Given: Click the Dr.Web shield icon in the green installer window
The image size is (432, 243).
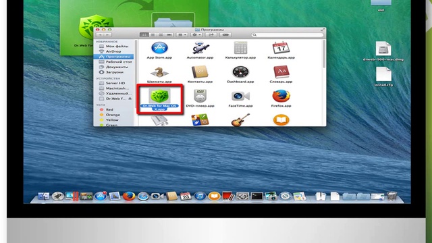Looking at the screenshot, I should [96, 27].
